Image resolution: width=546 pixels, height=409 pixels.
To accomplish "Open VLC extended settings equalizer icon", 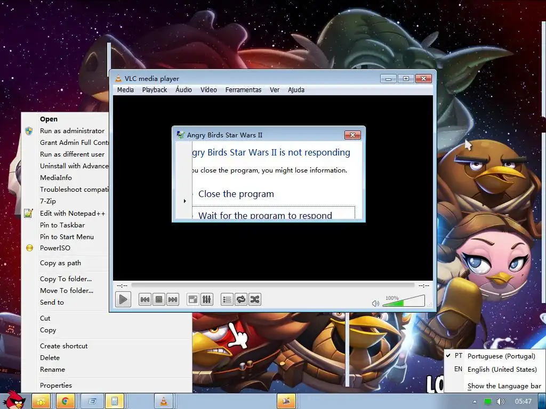I will click(x=206, y=299).
